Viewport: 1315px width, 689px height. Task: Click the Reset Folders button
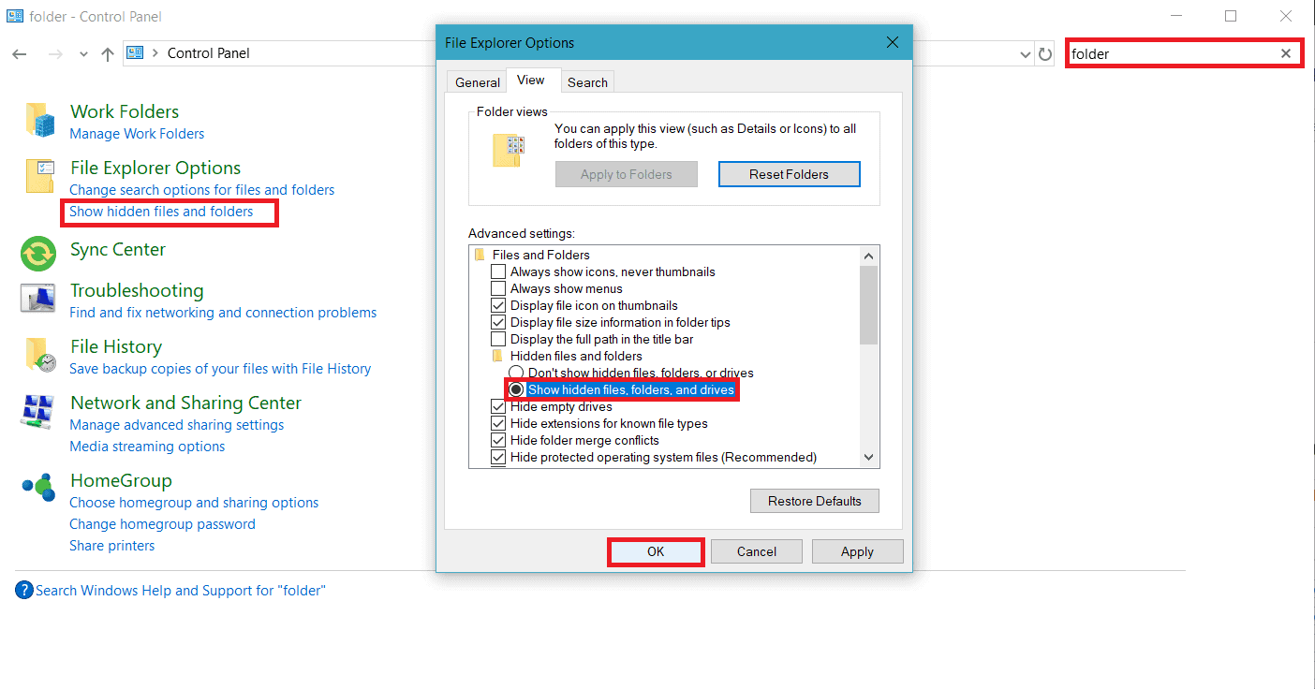click(789, 173)
